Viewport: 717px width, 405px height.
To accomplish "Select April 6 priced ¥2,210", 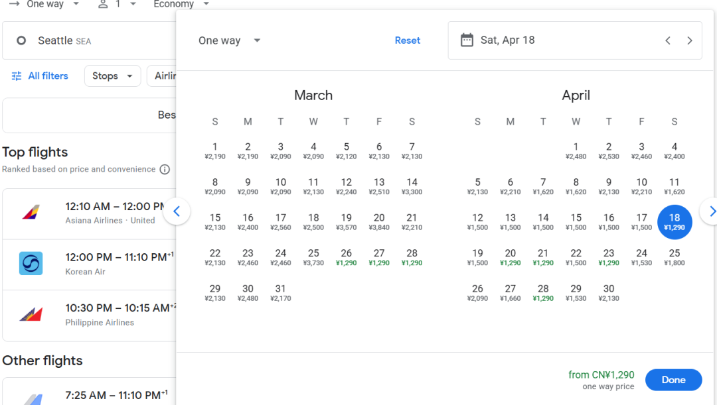I will tap(511, 186).
